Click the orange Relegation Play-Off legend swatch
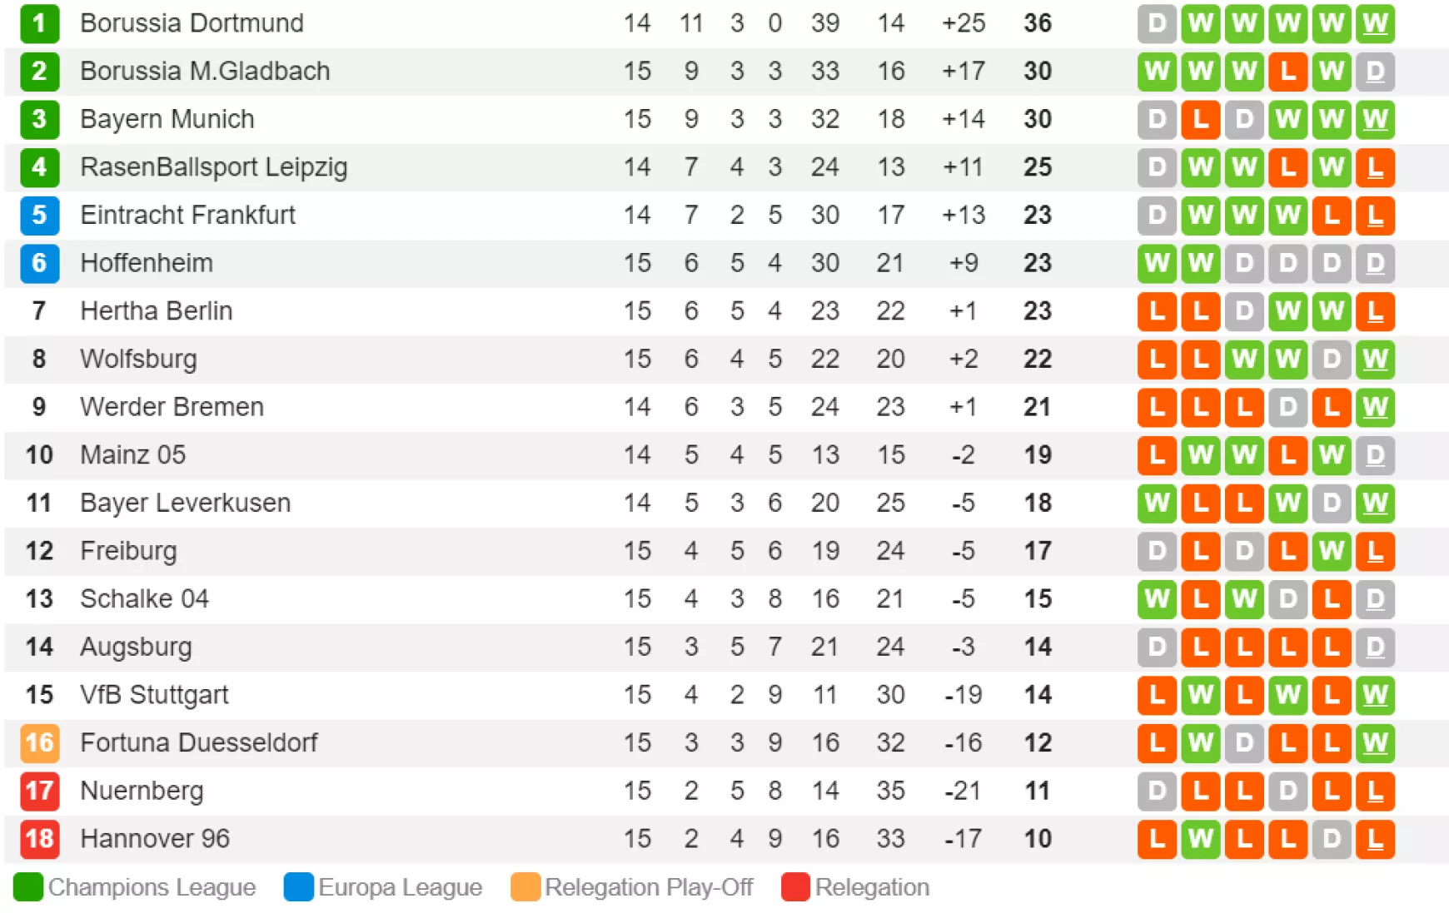Image resolution: width=1449 pixels, height=913 pixels. [525, 887]
